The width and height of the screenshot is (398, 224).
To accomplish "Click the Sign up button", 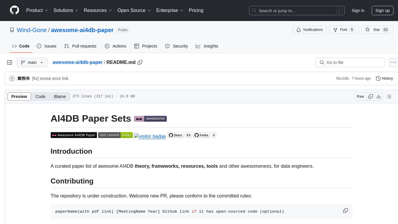I will [382, 11].
